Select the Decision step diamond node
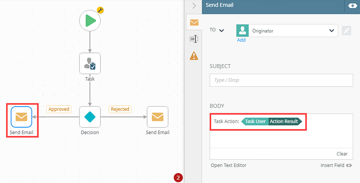This screenshot has height=183, width=360. coord(90,117)
